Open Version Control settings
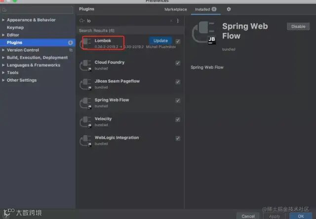Image resolution: width=316 pixels, height=219 pixels. (x=23, y=50)
